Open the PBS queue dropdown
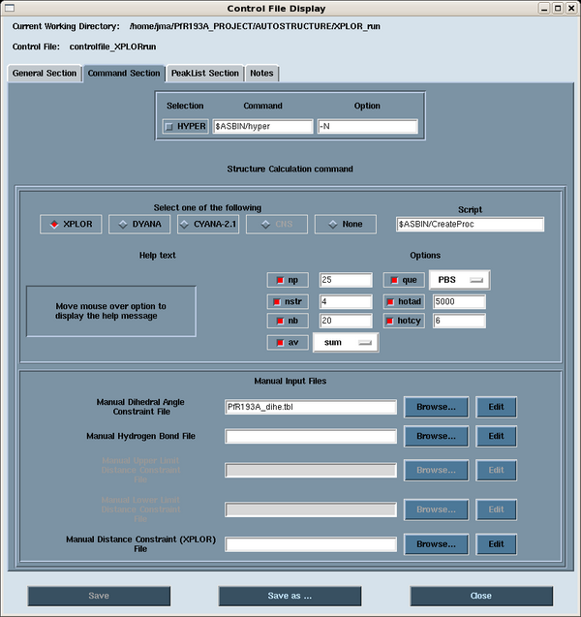The image size is (581, 617). point(459,280)
